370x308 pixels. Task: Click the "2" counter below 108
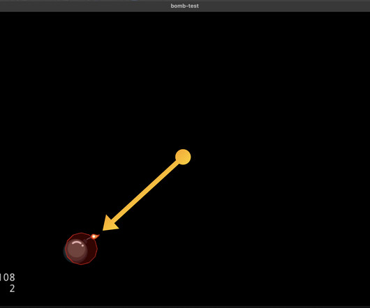tap(13, 288)
